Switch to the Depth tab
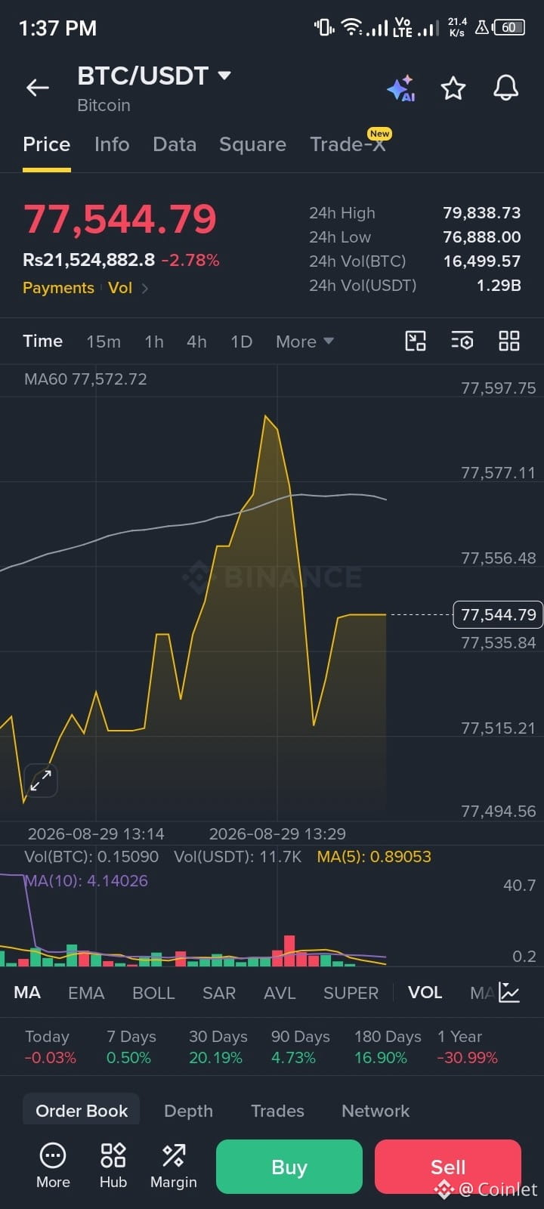The image size is (544, 1209). [188, 1111]
